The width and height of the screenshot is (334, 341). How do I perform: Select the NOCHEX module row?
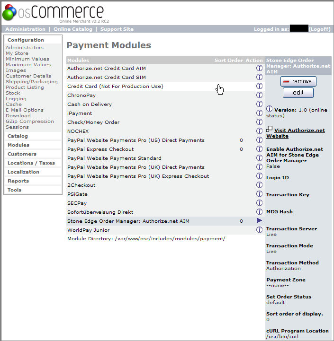[x=166, y=131]
